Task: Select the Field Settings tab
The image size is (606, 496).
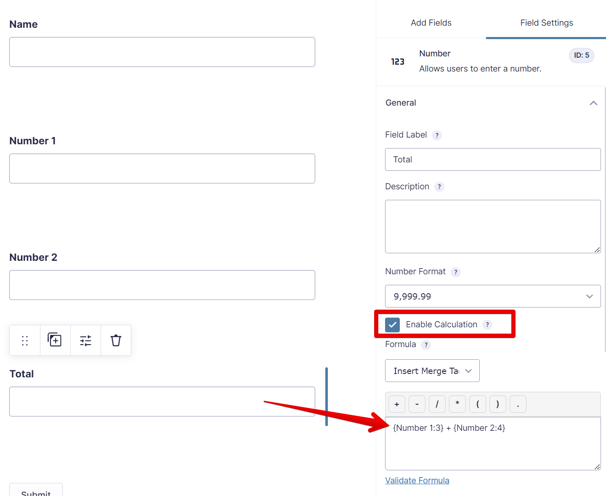Action: pyautogui.click(x=547, y=23)
